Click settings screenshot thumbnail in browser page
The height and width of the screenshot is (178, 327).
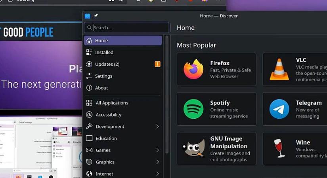(41, 148)
